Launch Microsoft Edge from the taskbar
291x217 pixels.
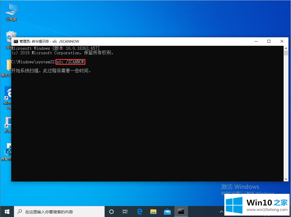(x=139, y=211)
